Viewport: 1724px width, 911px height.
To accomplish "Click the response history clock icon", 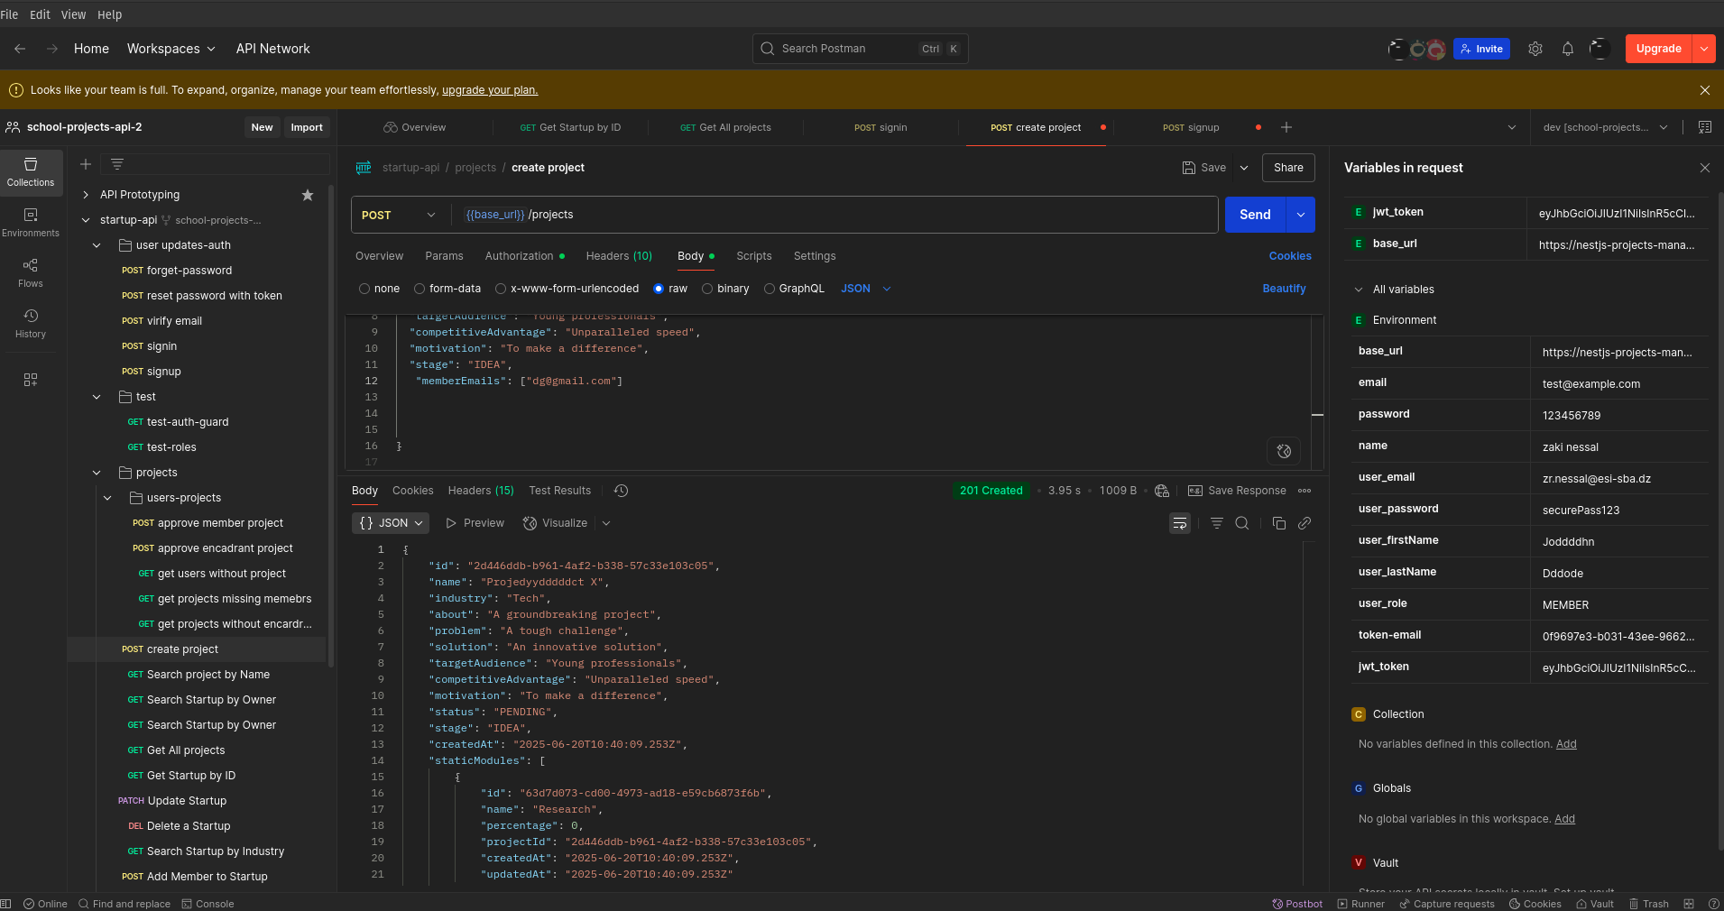I will tap(621, 491).
